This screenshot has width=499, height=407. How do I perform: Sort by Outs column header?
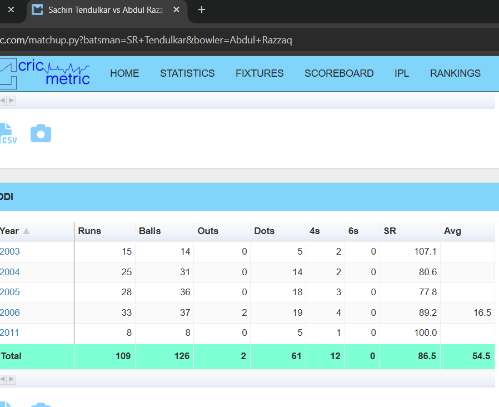pyautogui.click(x=222, y=231)
